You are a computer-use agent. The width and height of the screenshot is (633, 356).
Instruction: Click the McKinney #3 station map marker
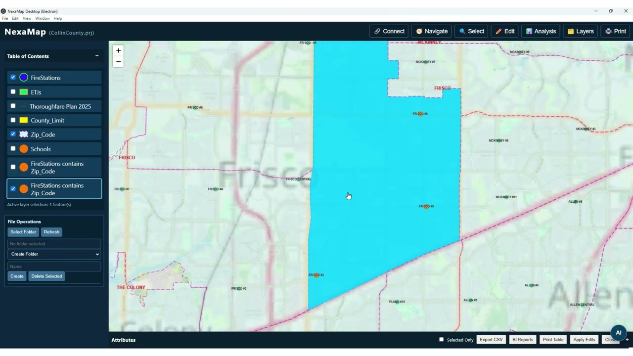click(x=586, y=129)
